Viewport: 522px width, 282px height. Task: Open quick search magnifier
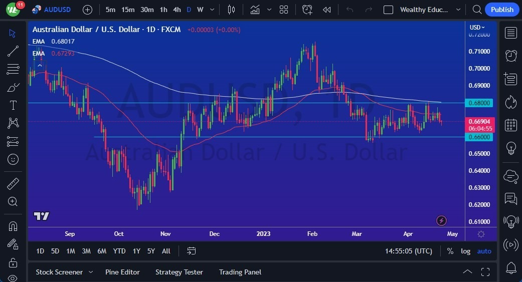coord(477,10)
